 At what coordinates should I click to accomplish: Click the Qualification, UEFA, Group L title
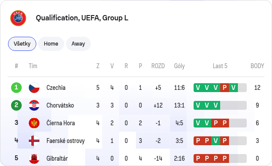[82, 18]
